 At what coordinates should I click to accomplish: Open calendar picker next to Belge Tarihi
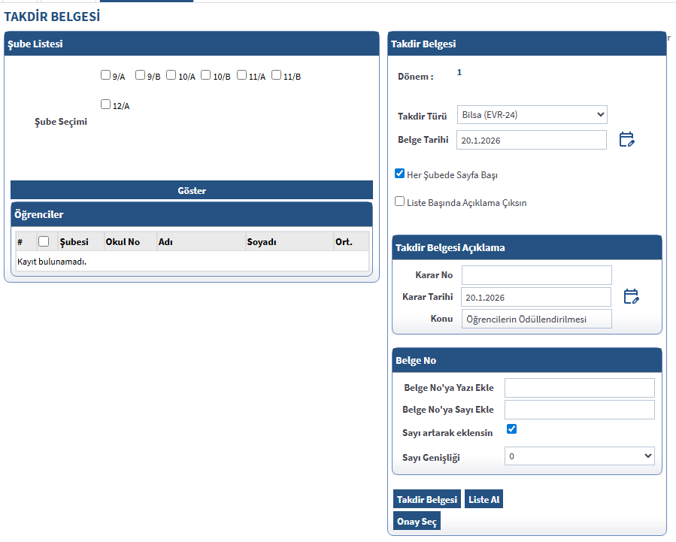626,140
